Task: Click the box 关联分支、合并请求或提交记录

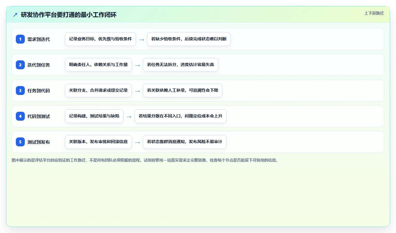Action: (x=98, y=91)
